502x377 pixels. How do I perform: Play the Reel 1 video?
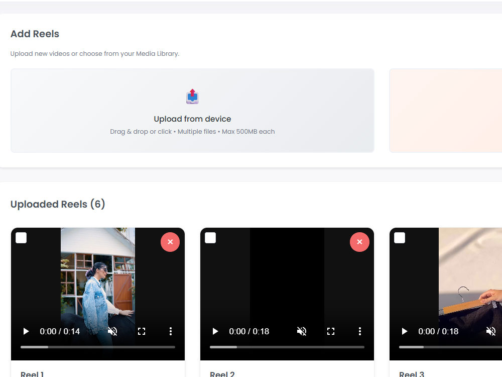click(26, 331)
